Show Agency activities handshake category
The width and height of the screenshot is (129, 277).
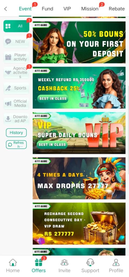(16, 72)
